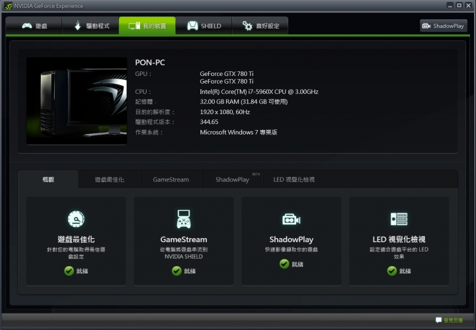Screen dimensions: 476x330
Task: Click the ShadowPlay camcorder card icon
Action: pyautogui.click(x=291, y=219)
